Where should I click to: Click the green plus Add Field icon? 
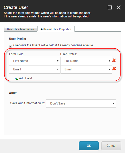click(16, 79)
